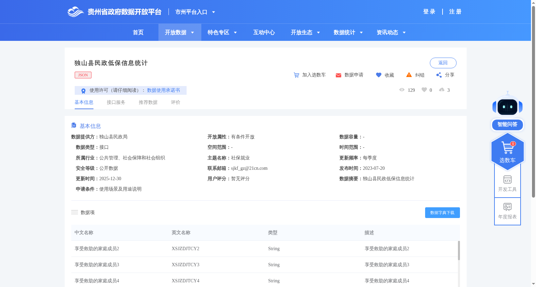Image resolution: width=536 pixels, height=287 pixels.
Task: Switch to the 评价 tab
Action: 176,102
